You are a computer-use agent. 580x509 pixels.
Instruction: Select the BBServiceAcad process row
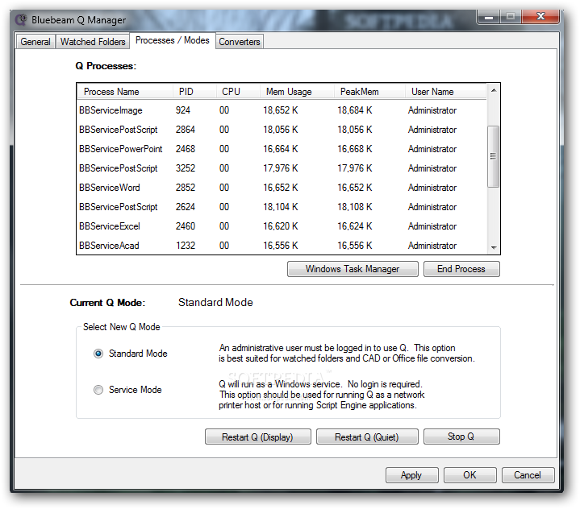[x=281, y=246]
